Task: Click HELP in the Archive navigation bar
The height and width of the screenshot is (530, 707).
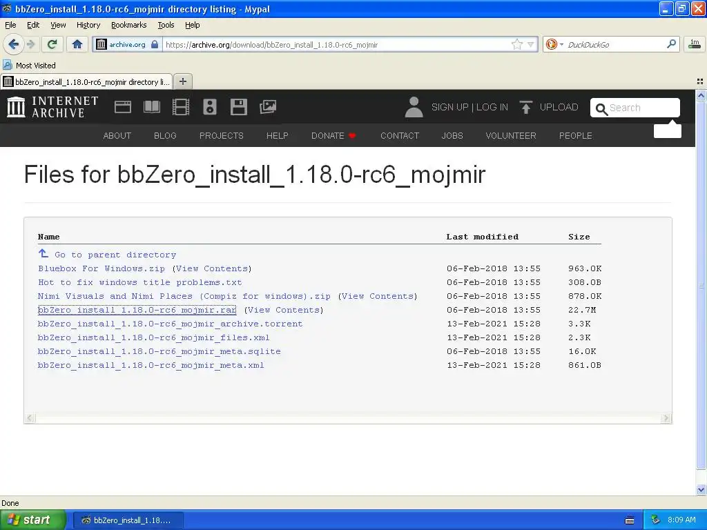Action: coord(278,136)
